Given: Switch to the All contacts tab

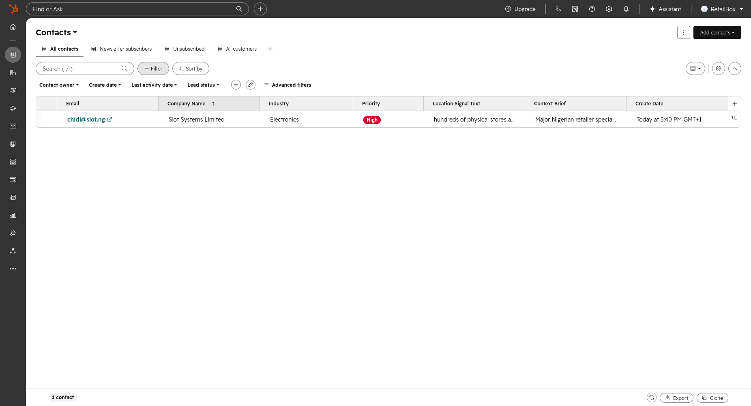Looking at the screenshot, I should 60,49.
